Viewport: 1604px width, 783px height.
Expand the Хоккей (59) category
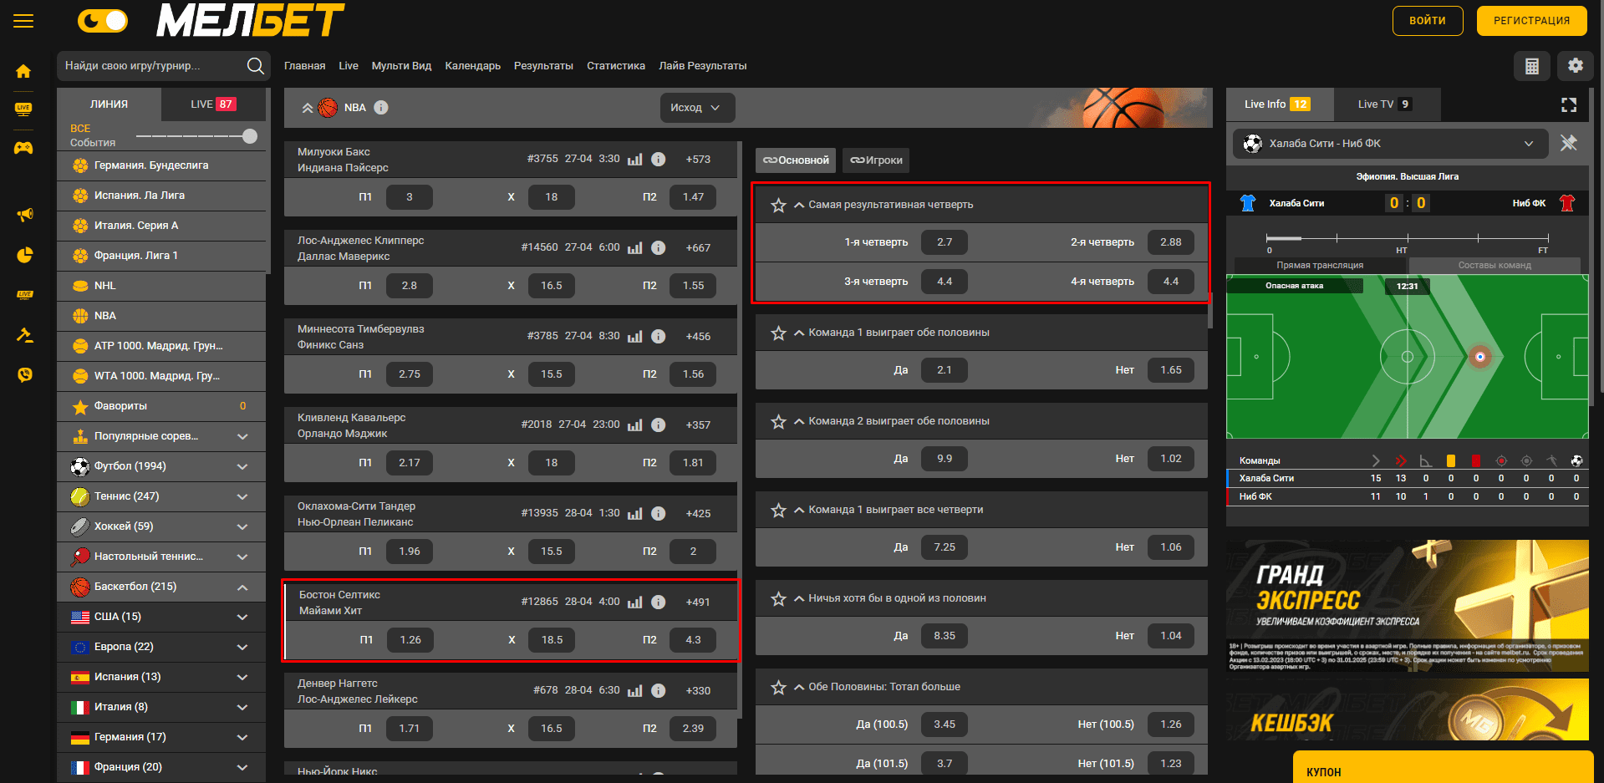pyautogui.click(x=242, y=526)
